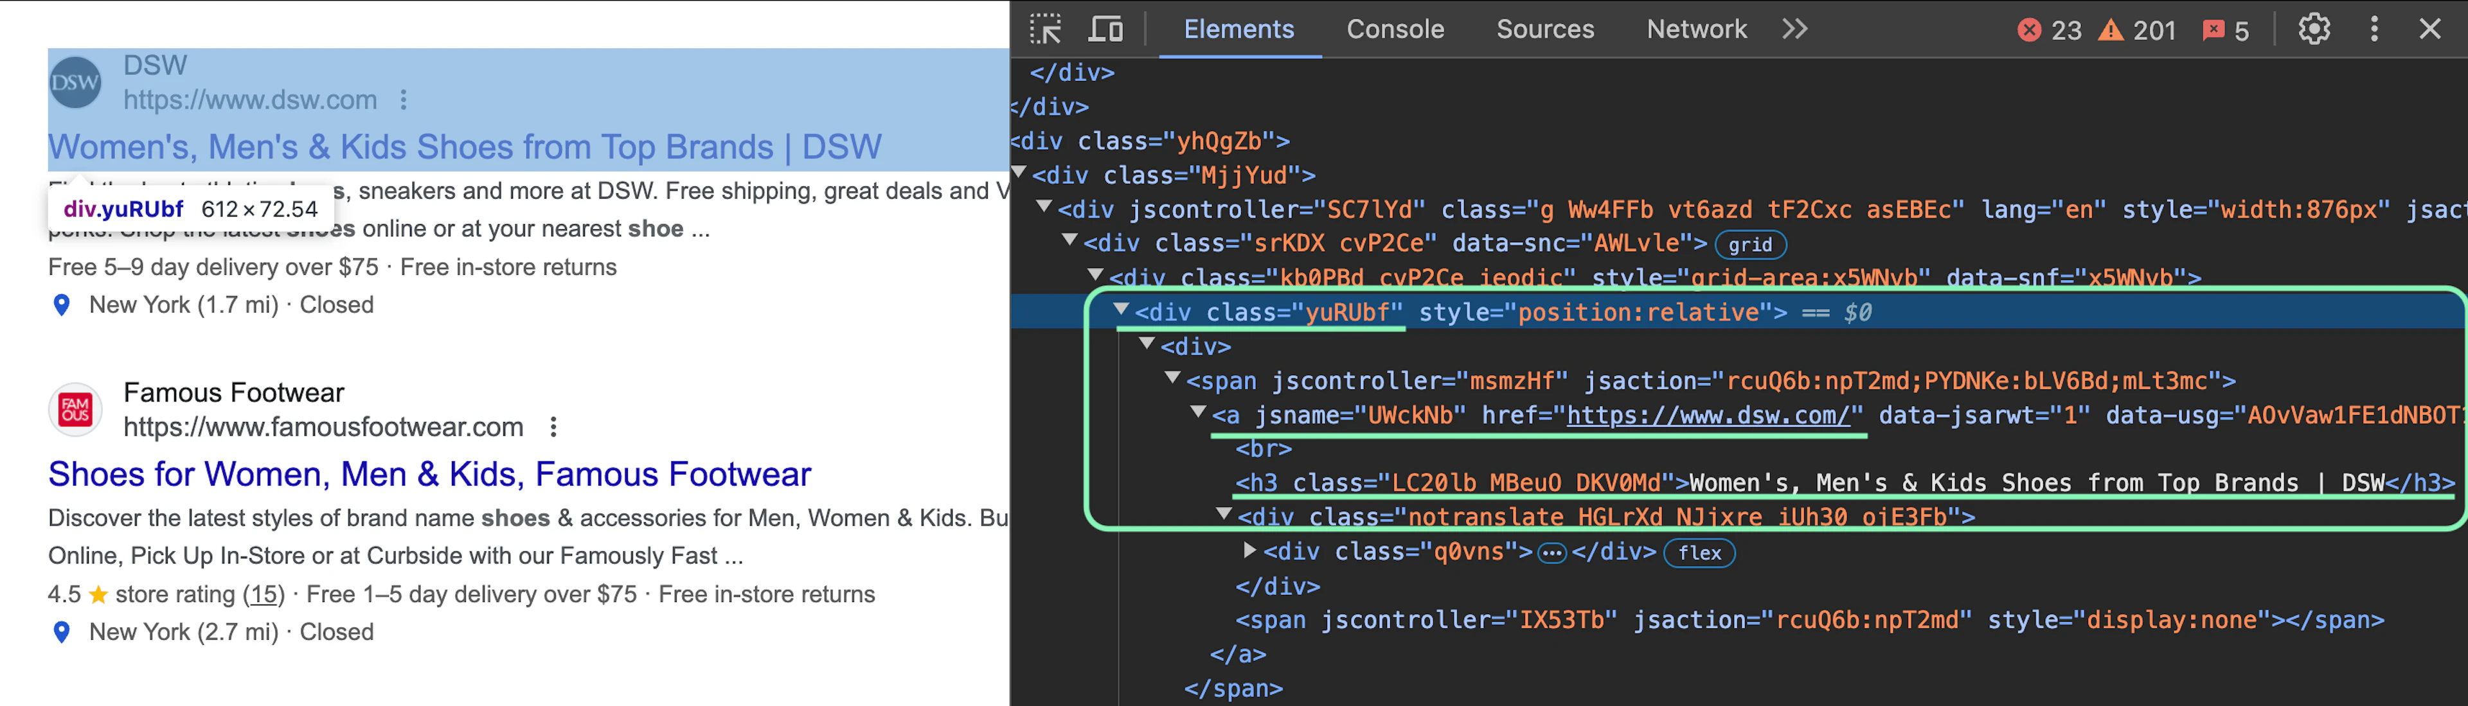Viewport: 2468px width, 706px height.
Task: Show more DevTools tabs chevron
Action: click(1796, 29)
